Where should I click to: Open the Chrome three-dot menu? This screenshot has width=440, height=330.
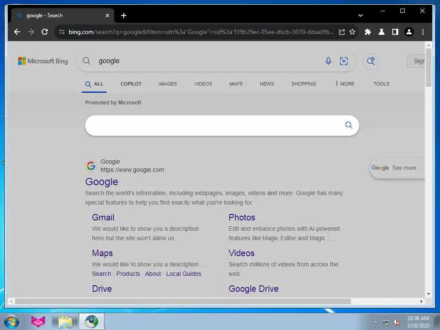click(x=423, y=32)
